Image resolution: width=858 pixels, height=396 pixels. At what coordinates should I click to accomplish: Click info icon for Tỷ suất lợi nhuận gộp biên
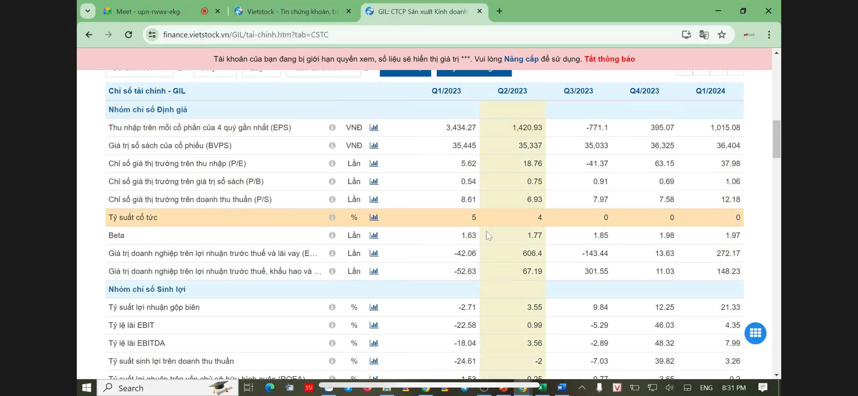point(332,307)
